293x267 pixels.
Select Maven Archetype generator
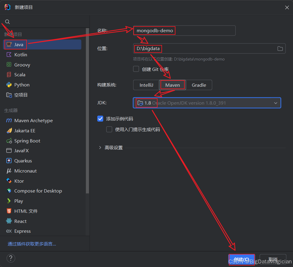[42, 120]
